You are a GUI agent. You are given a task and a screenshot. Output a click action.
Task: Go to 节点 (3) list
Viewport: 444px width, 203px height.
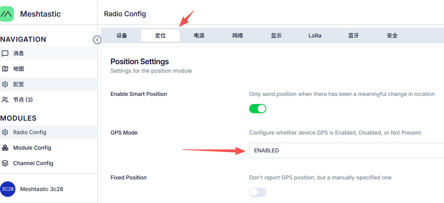tap(23, 100)
